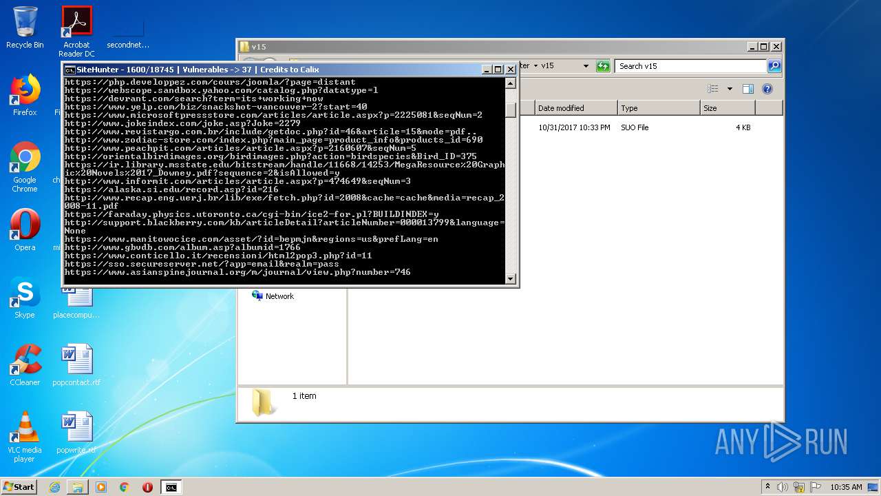Click the network icon in system tray
The image size is (881, 496).
(x=799, y=487)
